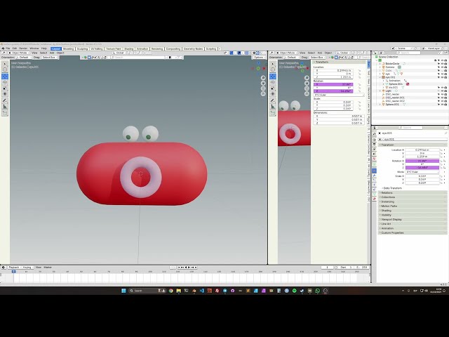Toggle eye object visibility in outliner
Screen dimensions: 449x337
[442, 74]
